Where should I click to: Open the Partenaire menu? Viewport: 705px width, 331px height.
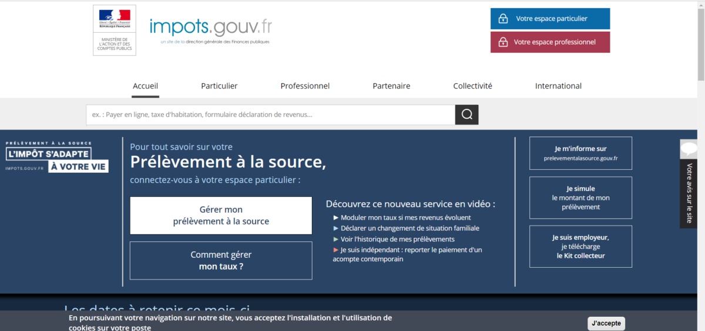(x=391, y=86)
